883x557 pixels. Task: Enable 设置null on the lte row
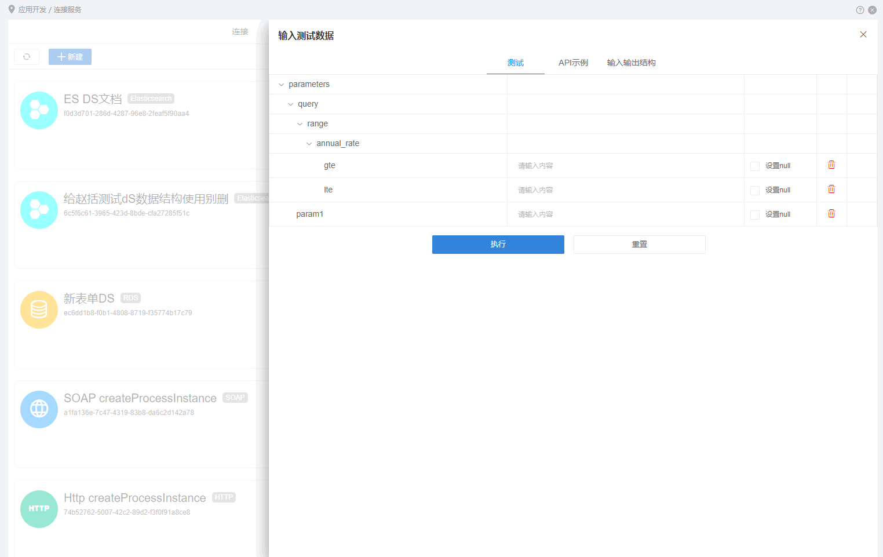(x=755, y=190)
